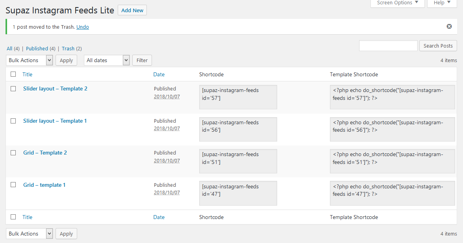The height and width of the screenshot is (243, 463).
Task: Tick checkbox for Grid – Template 2
Action: [13, 153]
